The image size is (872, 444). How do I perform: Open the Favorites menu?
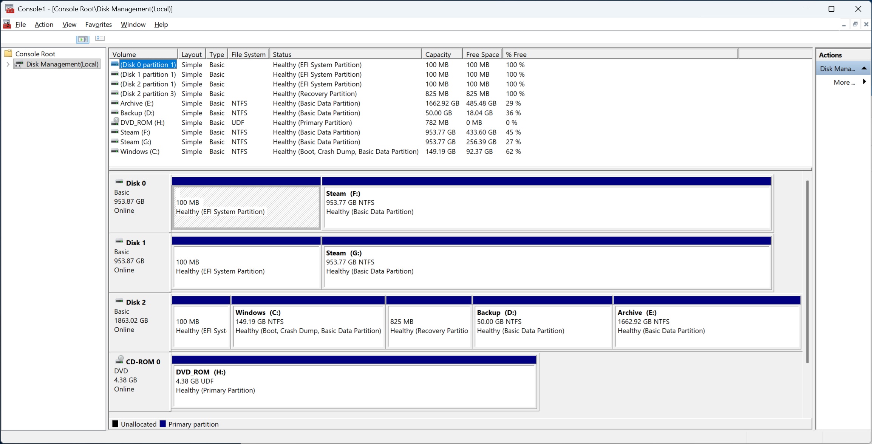[99, 25]
